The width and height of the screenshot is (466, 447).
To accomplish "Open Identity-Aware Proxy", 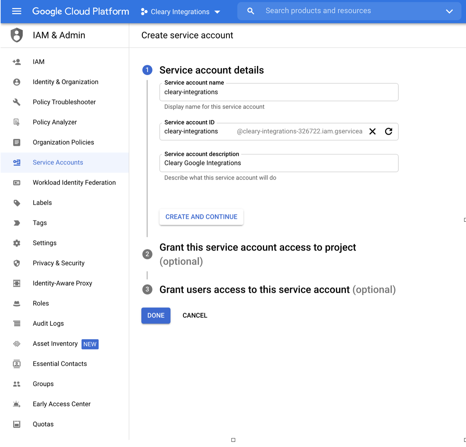I will [65, 283].
